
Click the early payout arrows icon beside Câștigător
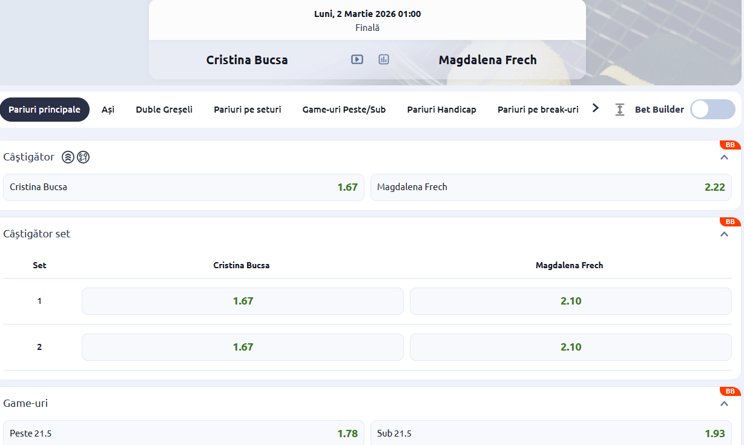click(68, 157)
